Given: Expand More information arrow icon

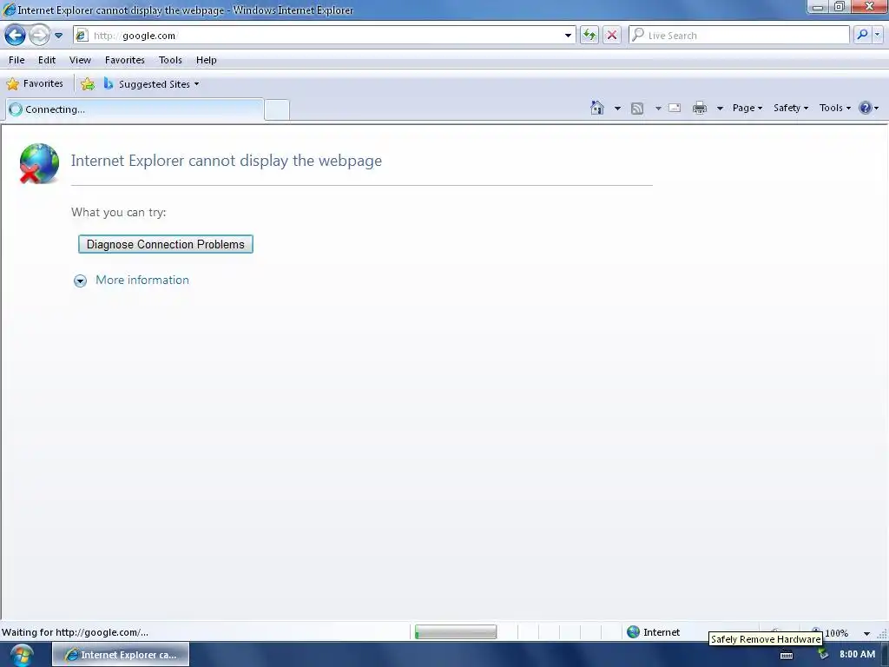Looking at the screenshot, I should coord(80,281).
